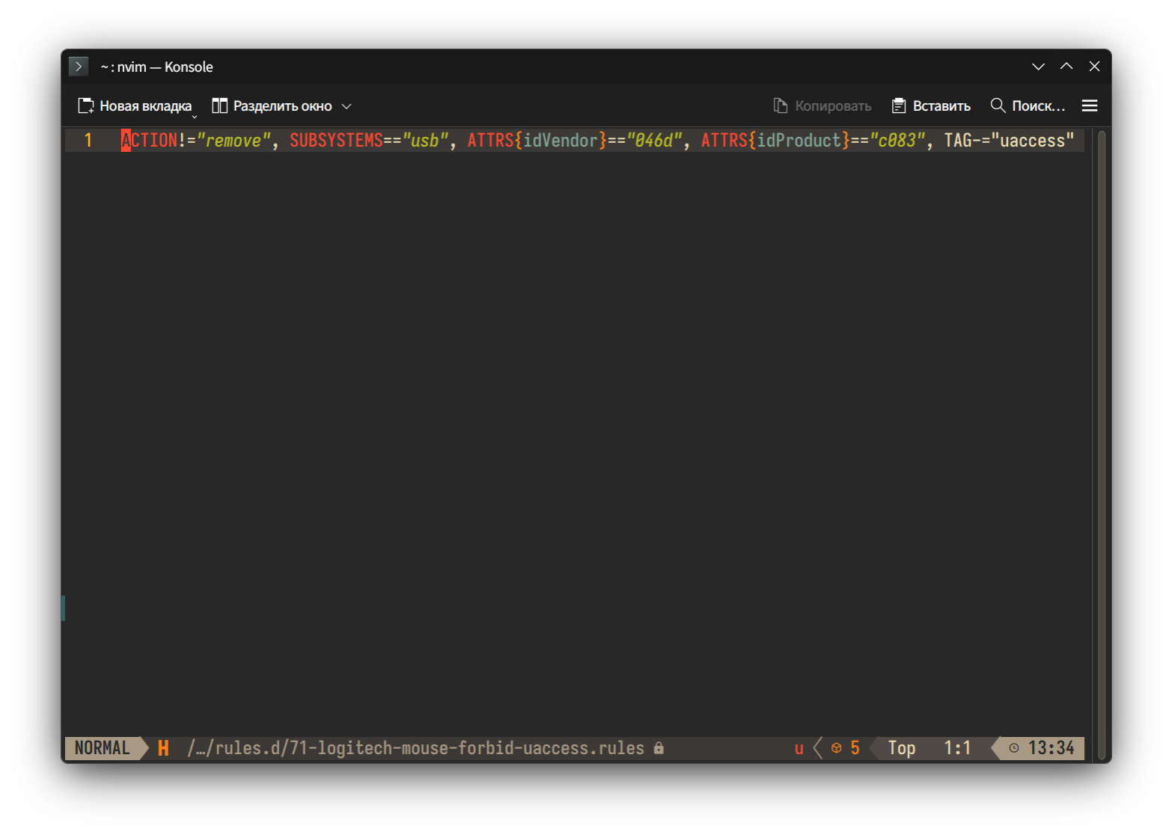Click the read-only lock icon in statusline
Image resolution: width=1172 pixels, height=835 pixels.
[659, 748]
